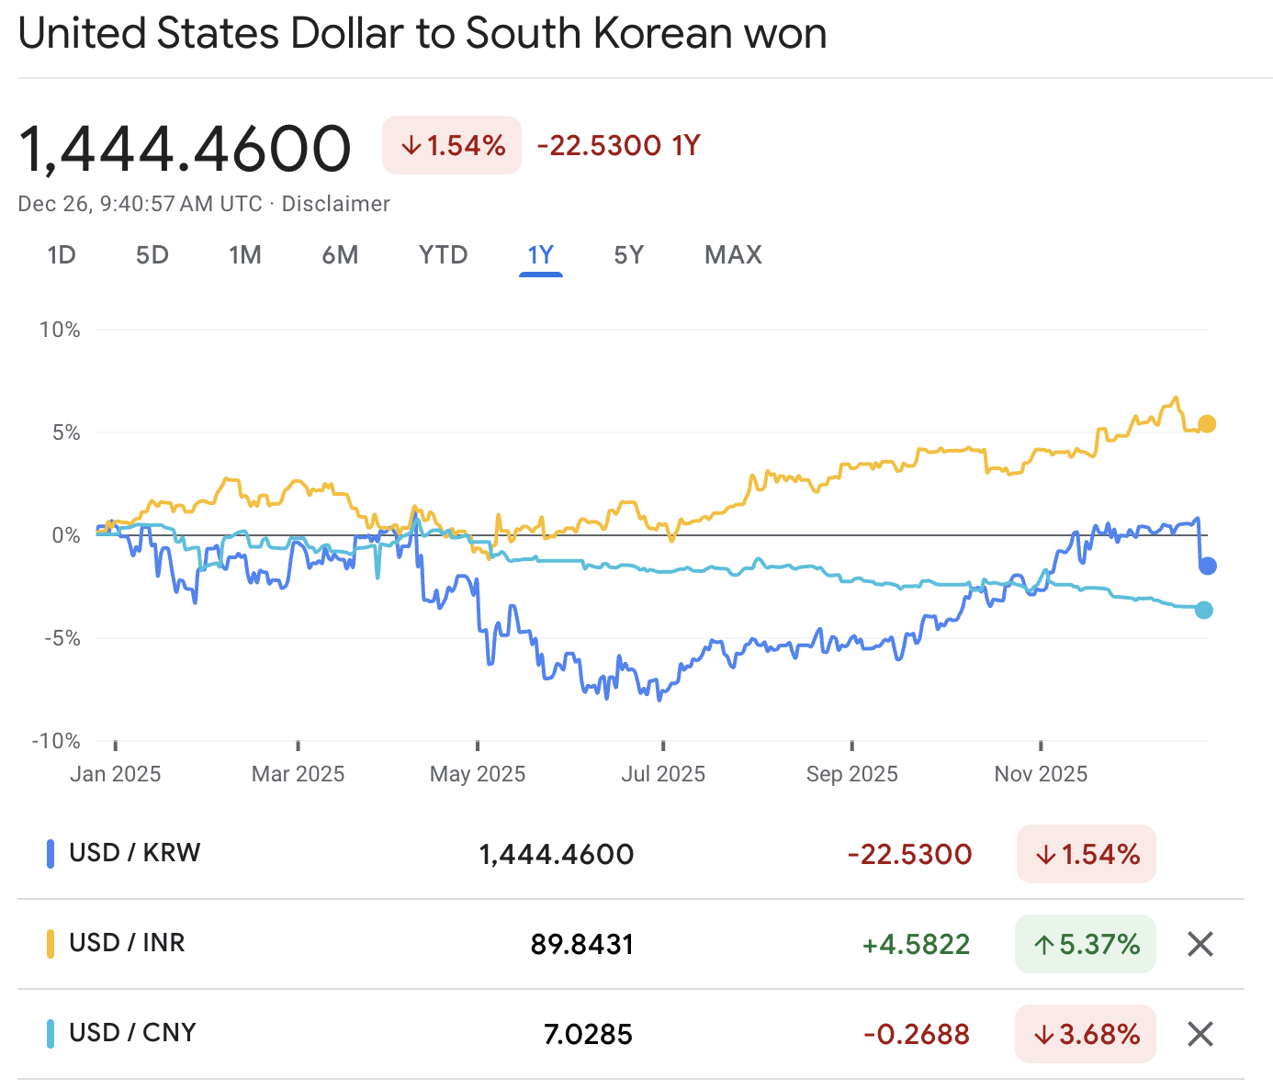Switch to the 5Y view
Screen dimensions: 1273x1089
[x=629, y=255]
